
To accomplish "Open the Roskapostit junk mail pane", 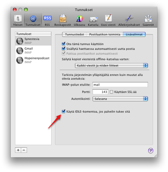I will coord(62,20).
